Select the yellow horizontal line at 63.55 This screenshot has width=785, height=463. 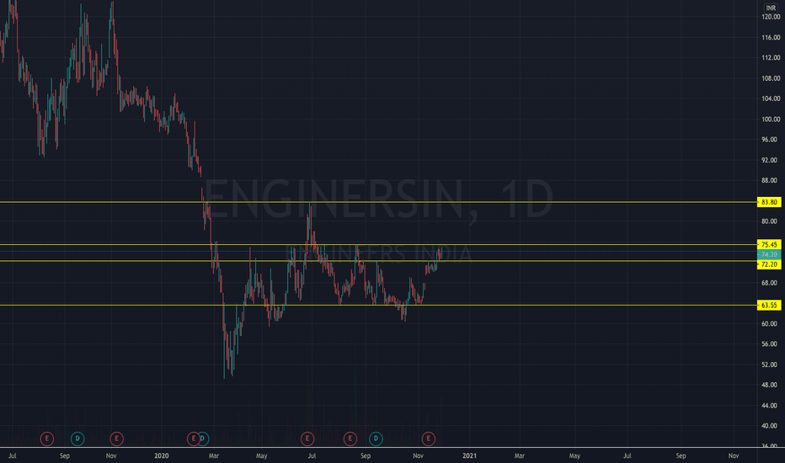pos(378,305)
